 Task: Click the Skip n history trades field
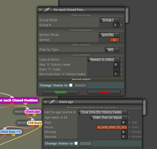116,65
